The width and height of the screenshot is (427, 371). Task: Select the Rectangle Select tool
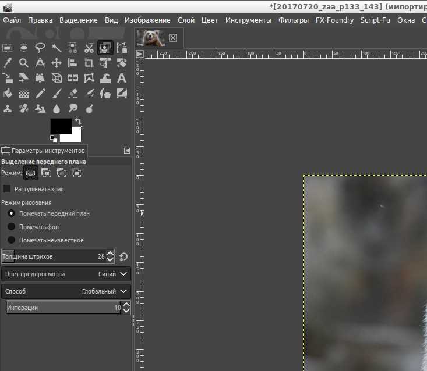tap(8, 48)
